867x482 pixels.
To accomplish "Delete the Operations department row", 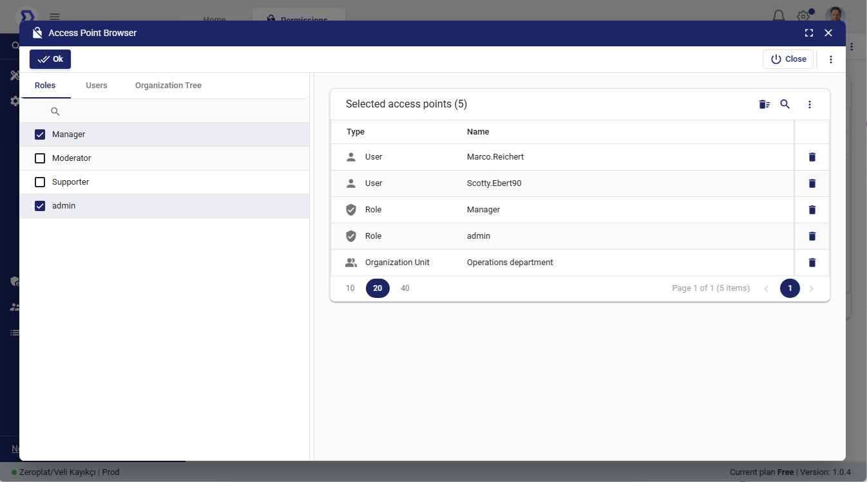I will point(812,263).
